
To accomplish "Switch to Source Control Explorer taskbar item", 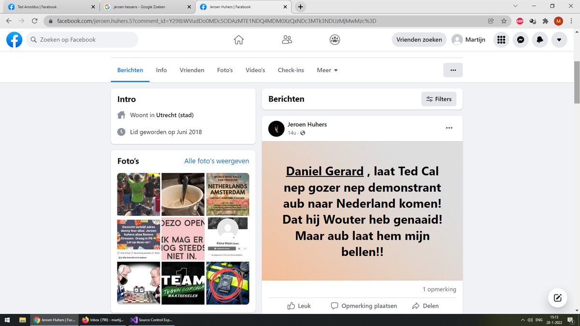I will [x=151, y=320].
